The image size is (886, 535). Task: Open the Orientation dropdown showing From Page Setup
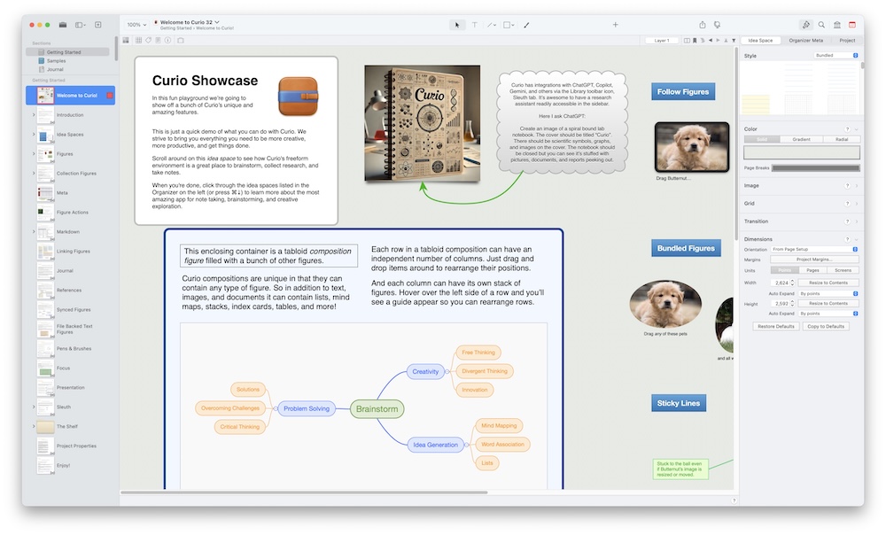tap(813, 250)
